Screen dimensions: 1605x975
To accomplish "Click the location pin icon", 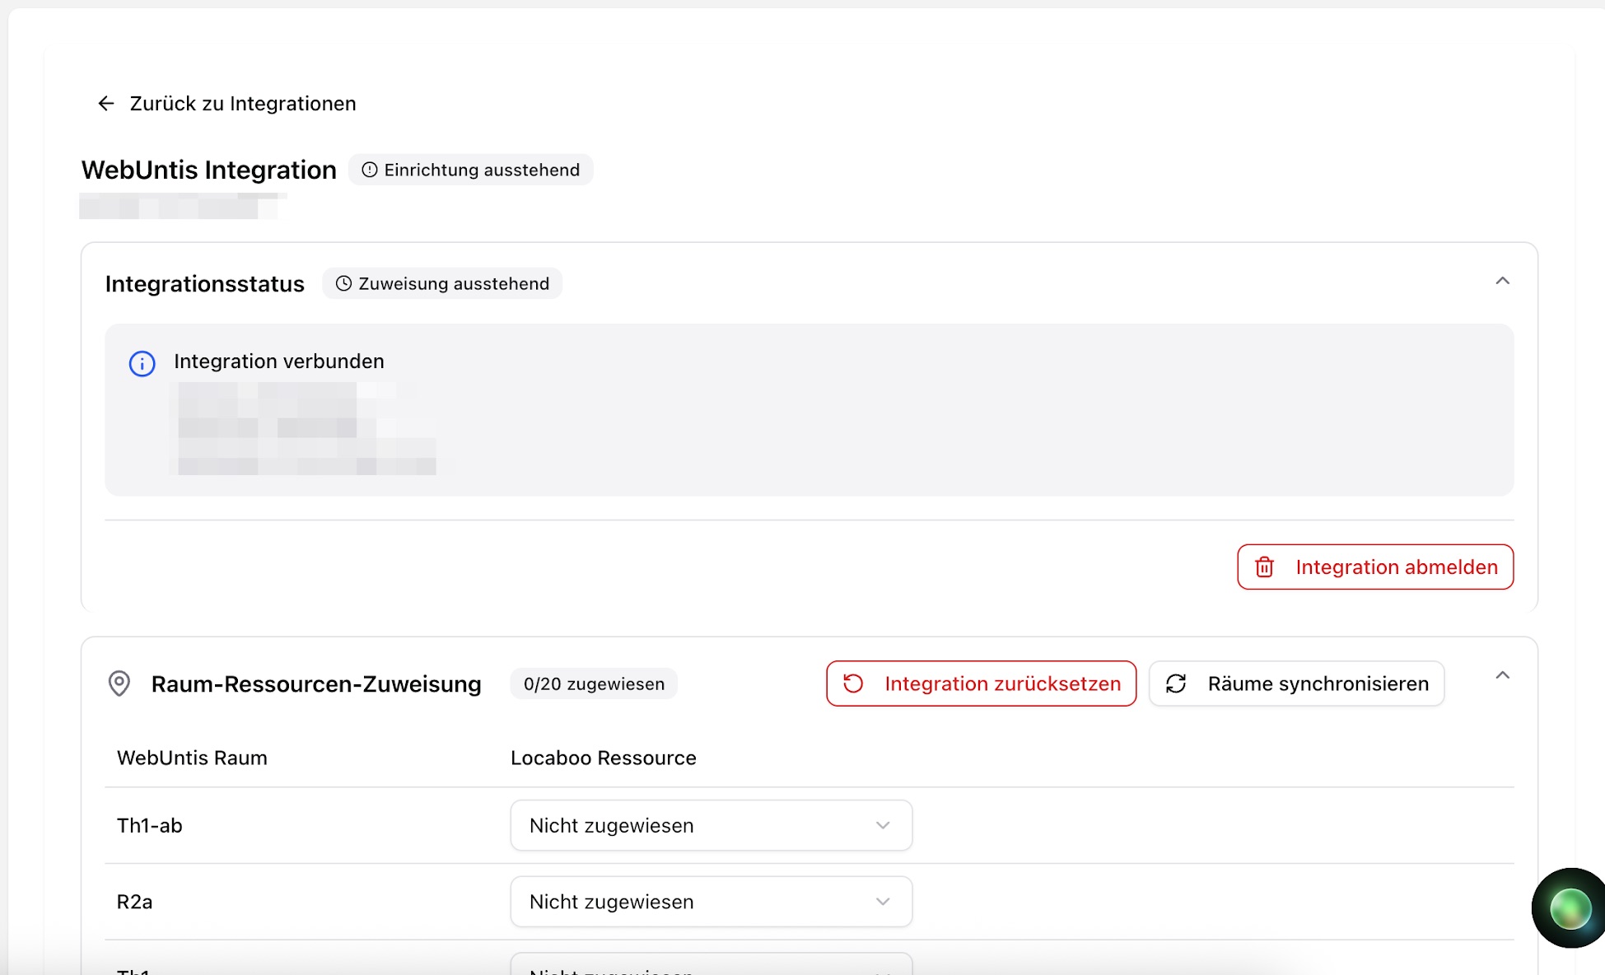I will tap(119, 683).
